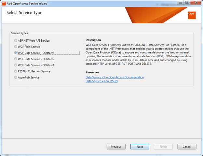The width and height of the screenshot is (203, 156).
Task: Go back with the Previous button
Action: [x=116, y=147]
